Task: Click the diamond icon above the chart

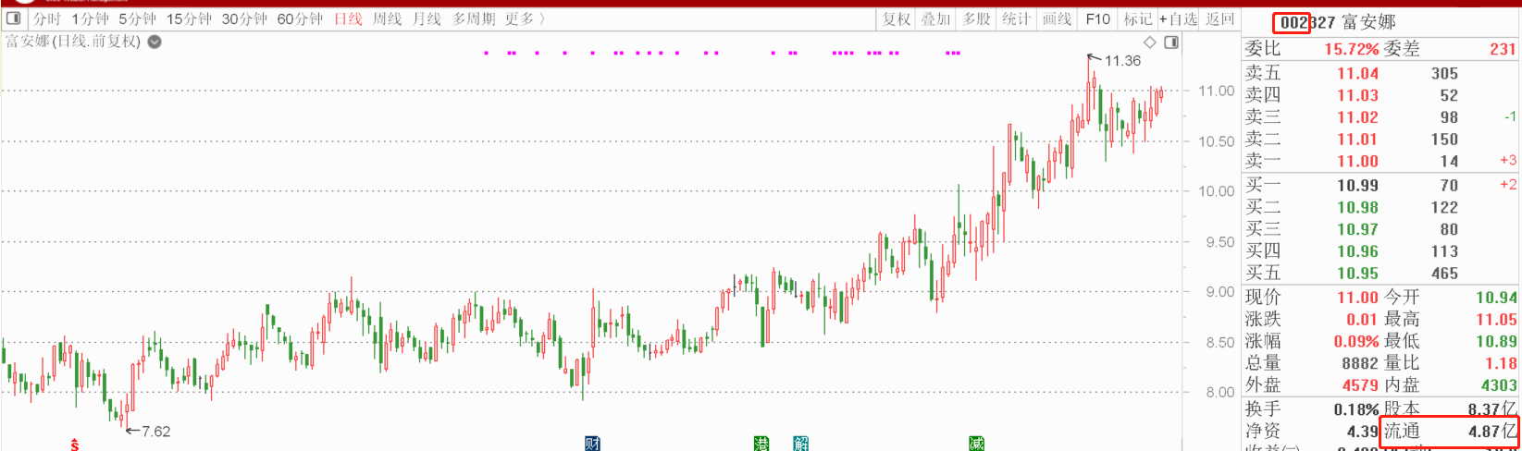Action: pos(1150,43)
